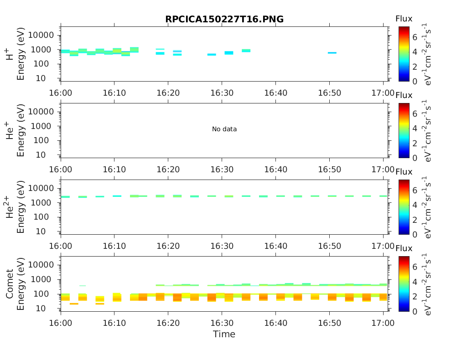The image size is (467, 350).
Task: Click the H+ panel flux colorbar
Action: 404,54
